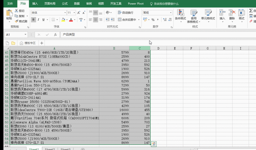Click new blank document icon

pyautogui.click(x=7, y=43)
